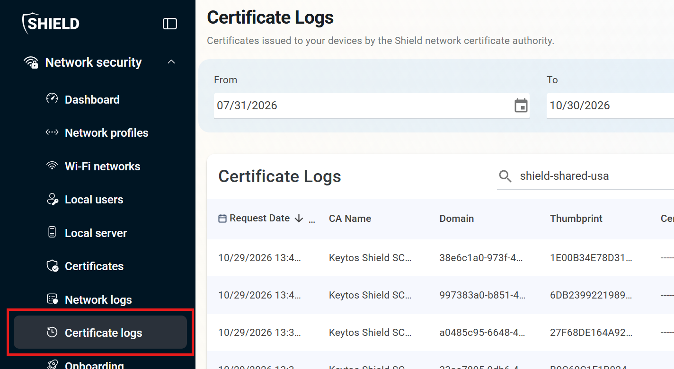Open the Dashboard page
The width and height of the screenshot is (674, 369).
[92, 100]
